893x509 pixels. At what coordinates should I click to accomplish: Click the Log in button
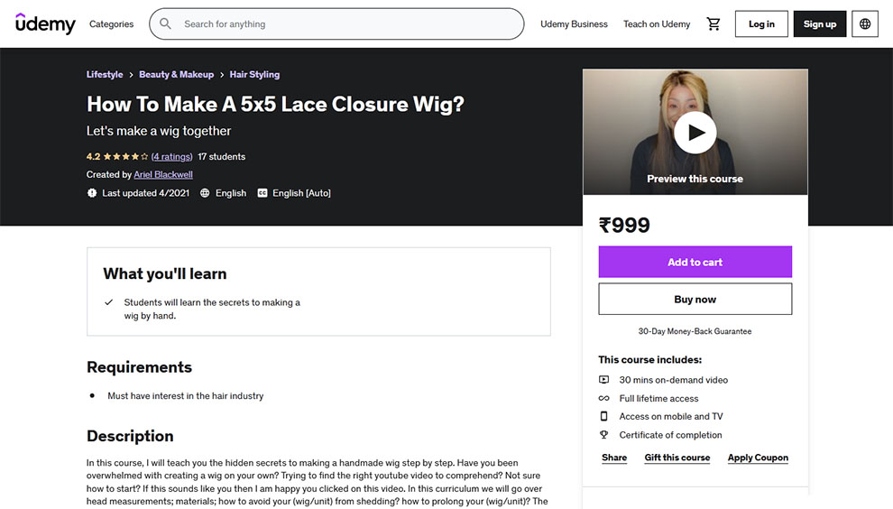click(x=761, y=24)
